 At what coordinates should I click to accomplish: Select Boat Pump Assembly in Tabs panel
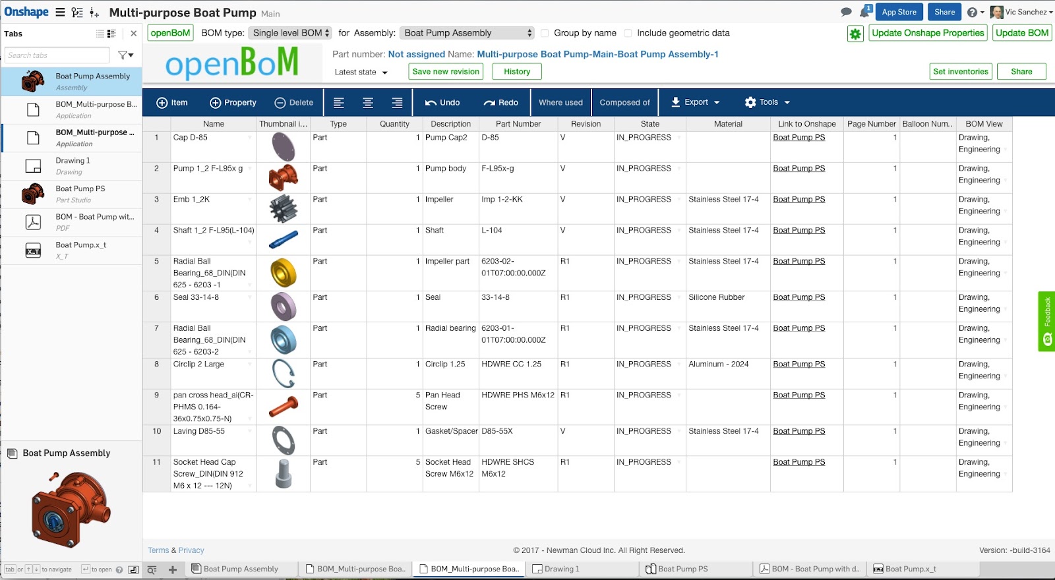pyautogui.click(x=71, y=82)
